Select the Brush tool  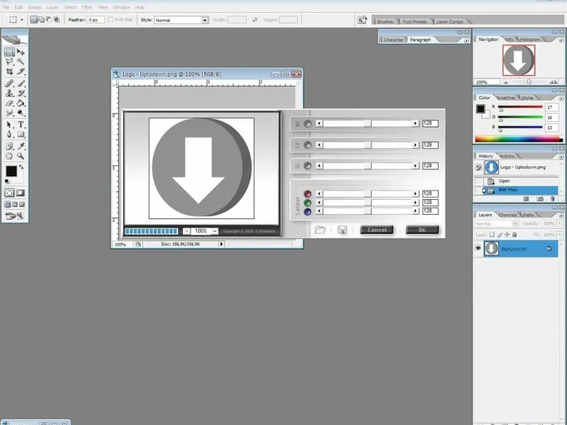coord(21,84)
